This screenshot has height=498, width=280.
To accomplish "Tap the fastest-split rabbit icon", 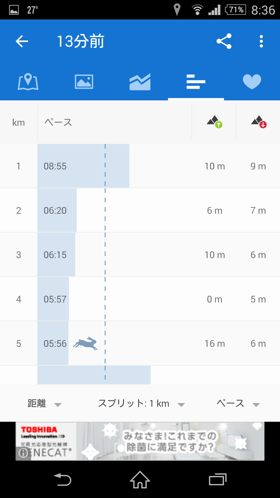I will point(85,344).
